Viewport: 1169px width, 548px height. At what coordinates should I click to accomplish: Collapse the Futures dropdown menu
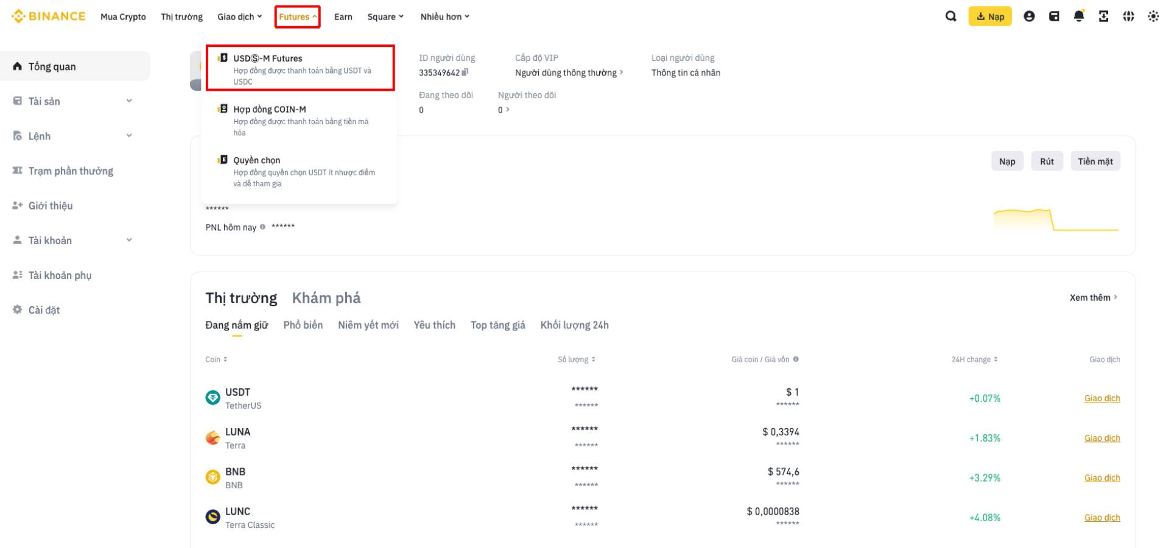[298, 16]
